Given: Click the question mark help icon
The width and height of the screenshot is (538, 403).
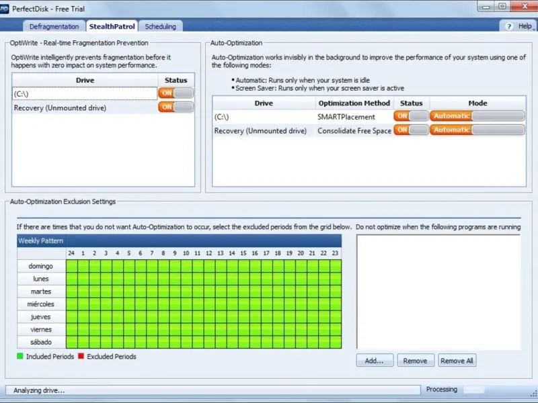Looking at the screenshot, I should coord(509,26).
